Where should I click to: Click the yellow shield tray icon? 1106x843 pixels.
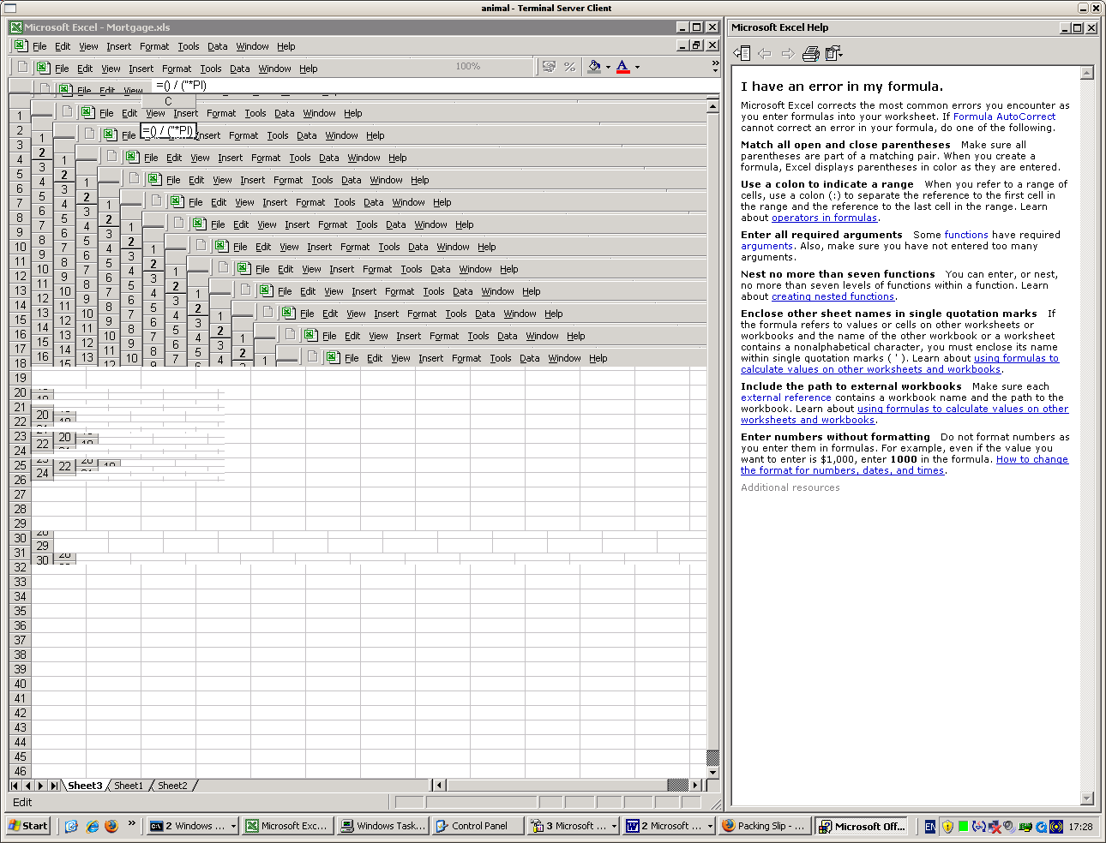[x=947, y=827]
